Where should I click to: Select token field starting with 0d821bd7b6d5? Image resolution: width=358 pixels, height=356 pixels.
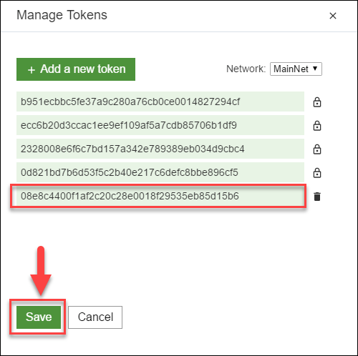pos(160,172)
